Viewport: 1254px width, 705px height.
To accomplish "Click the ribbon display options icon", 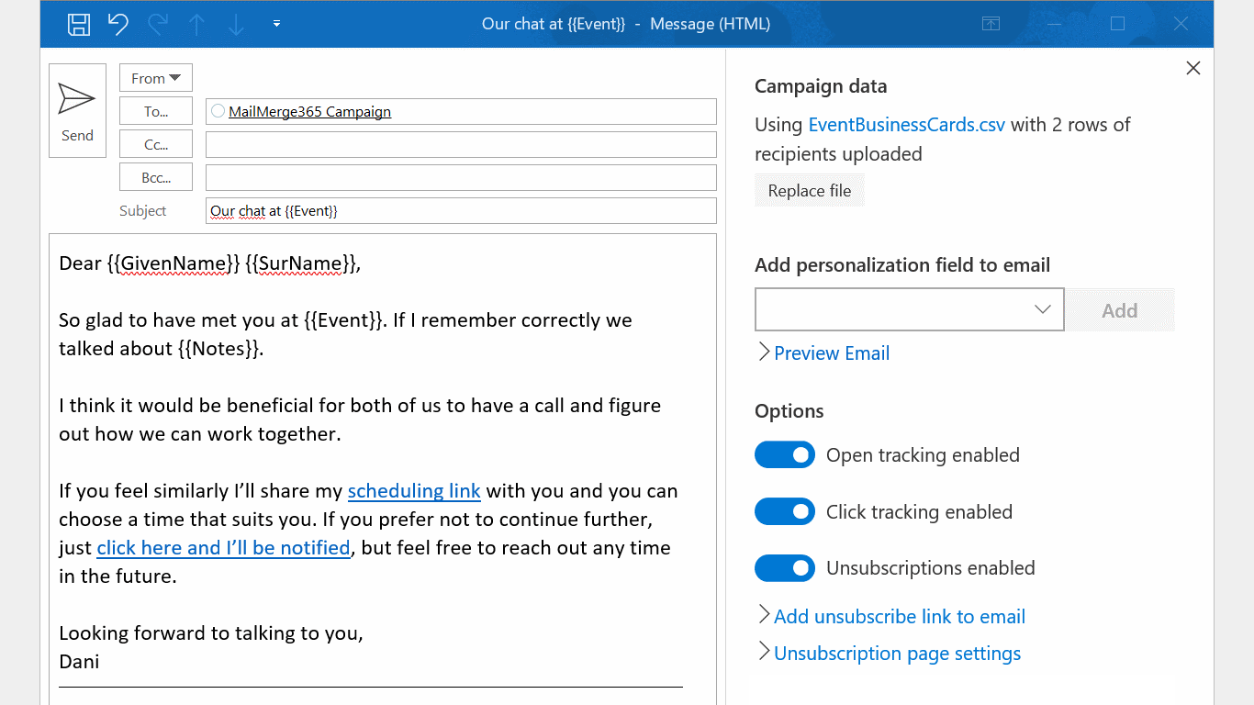I will point(991,24).
